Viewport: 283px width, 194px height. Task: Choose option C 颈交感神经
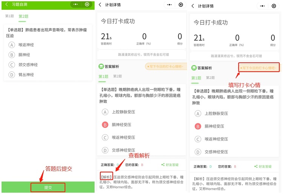(x=12, y=65)
